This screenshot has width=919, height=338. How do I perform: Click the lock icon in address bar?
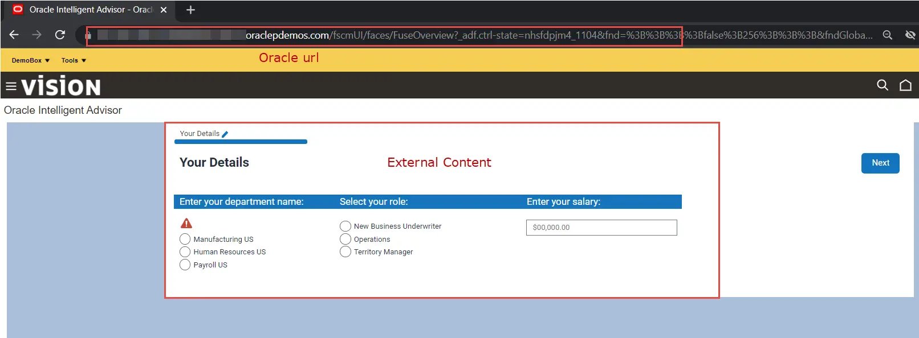click(88, 35)
